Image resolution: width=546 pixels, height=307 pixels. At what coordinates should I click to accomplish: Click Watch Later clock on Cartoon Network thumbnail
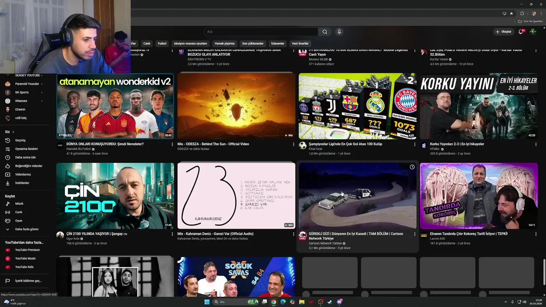coord(412,167)
